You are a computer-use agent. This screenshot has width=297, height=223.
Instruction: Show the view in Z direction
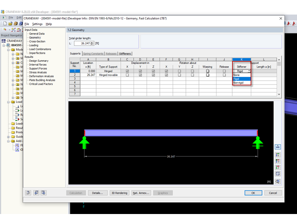pos(278,167)
